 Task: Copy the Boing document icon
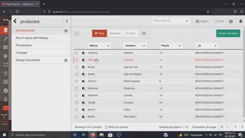click(83, 67)
